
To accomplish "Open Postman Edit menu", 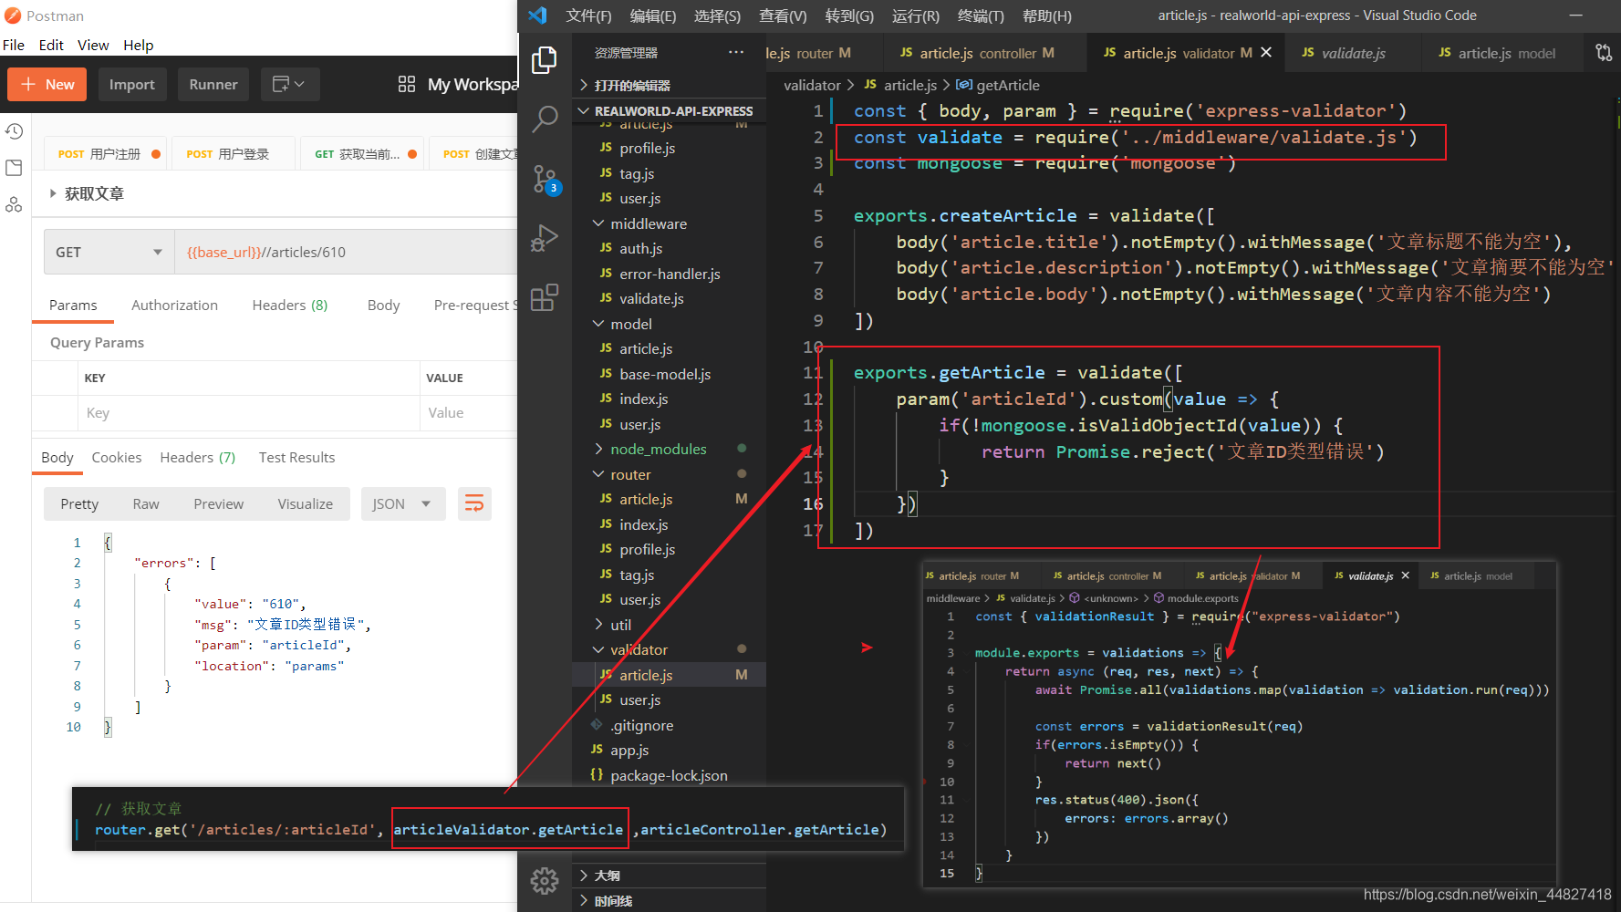I will (51, 45).
